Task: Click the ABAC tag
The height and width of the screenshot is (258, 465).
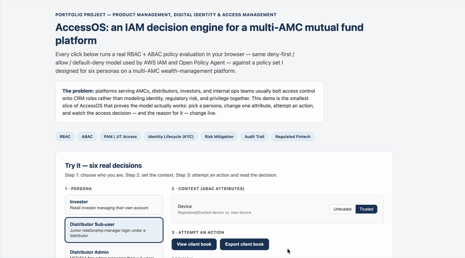Action: point(87,137)
